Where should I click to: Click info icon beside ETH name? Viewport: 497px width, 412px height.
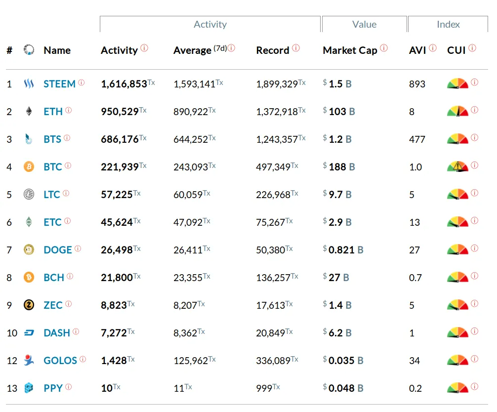(69, 110)
